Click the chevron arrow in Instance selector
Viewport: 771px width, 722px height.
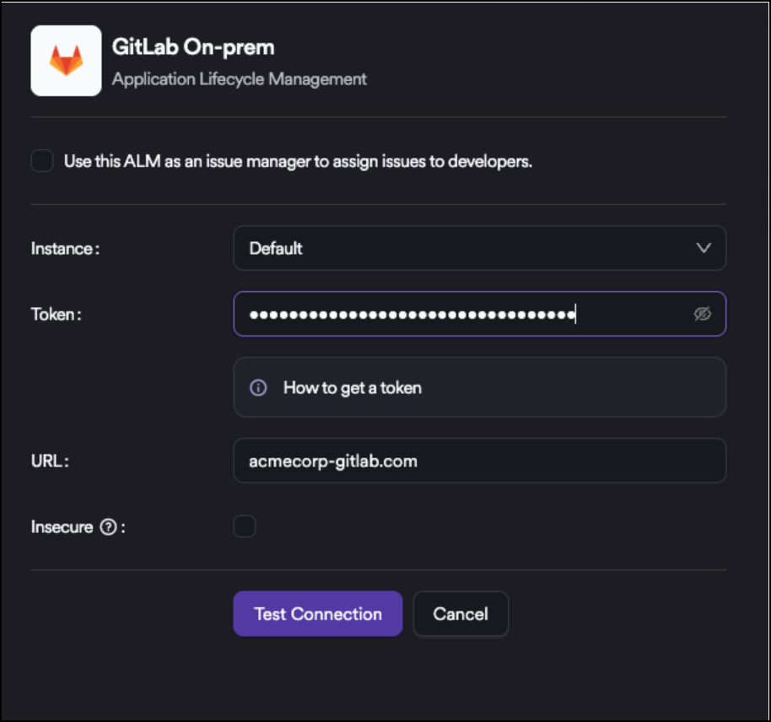pyautogui.click(x=703, y=248)
